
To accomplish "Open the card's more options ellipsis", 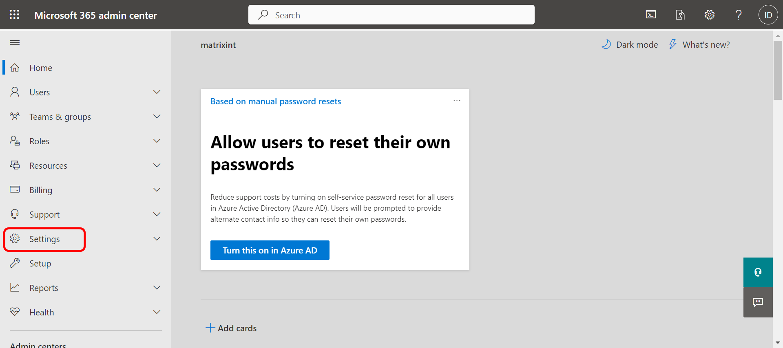I will pos(457,101).
